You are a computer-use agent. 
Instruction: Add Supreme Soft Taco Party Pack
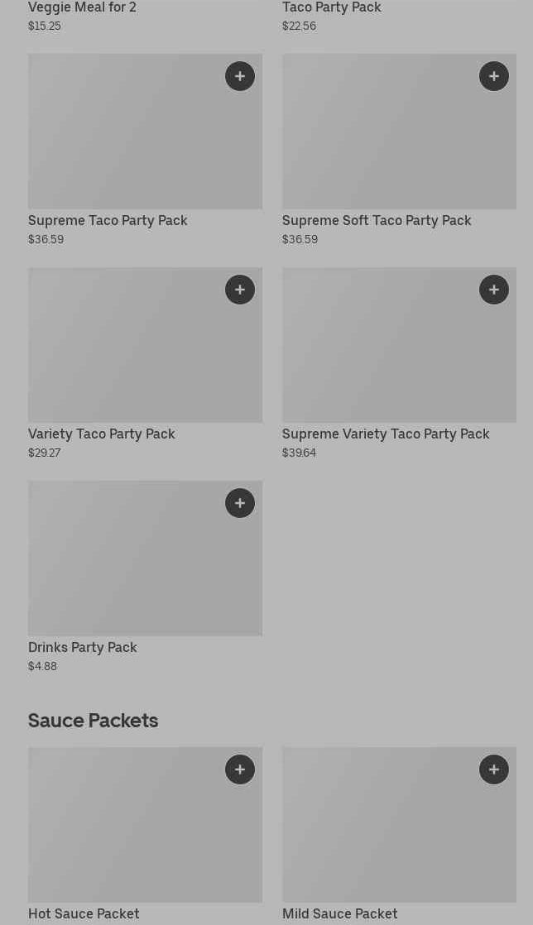pyautogui.click(x=494, y=76)
